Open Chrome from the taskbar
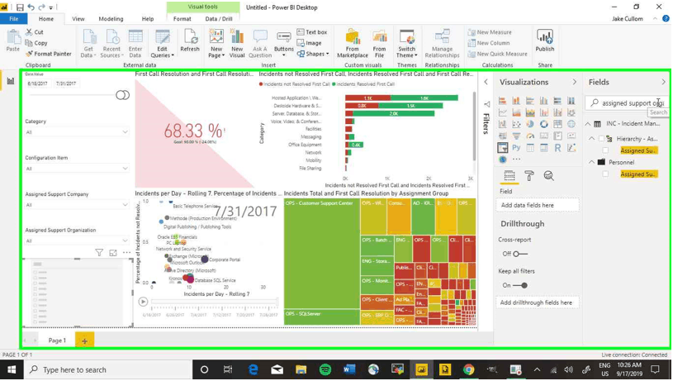Screen dimensions: 673x381 (469, 369)
